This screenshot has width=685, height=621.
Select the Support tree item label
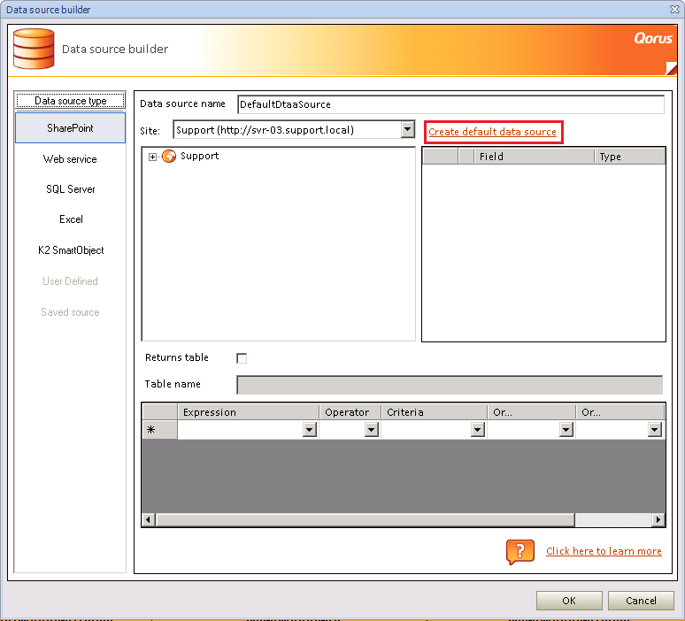click(200, 156)
